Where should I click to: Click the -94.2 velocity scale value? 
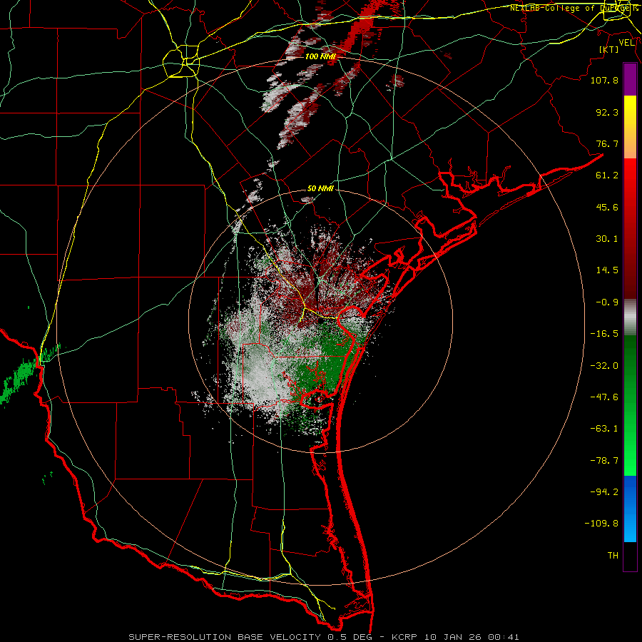tap(604, 492)
